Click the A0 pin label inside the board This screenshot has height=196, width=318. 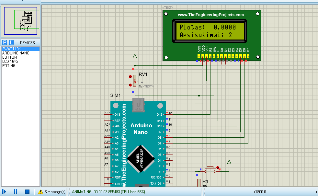click(x=117, y=126)
